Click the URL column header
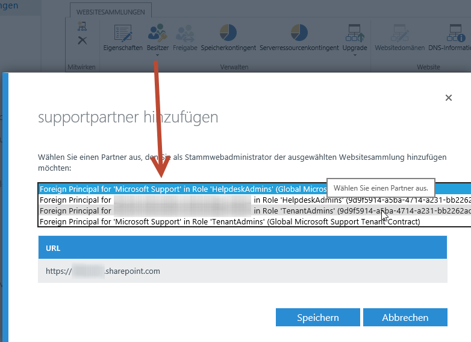 point(243,247)
